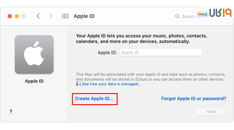This screenshot has height=130, width=234.
Task: Open See how your data is managed link
Action: (111, 84)
